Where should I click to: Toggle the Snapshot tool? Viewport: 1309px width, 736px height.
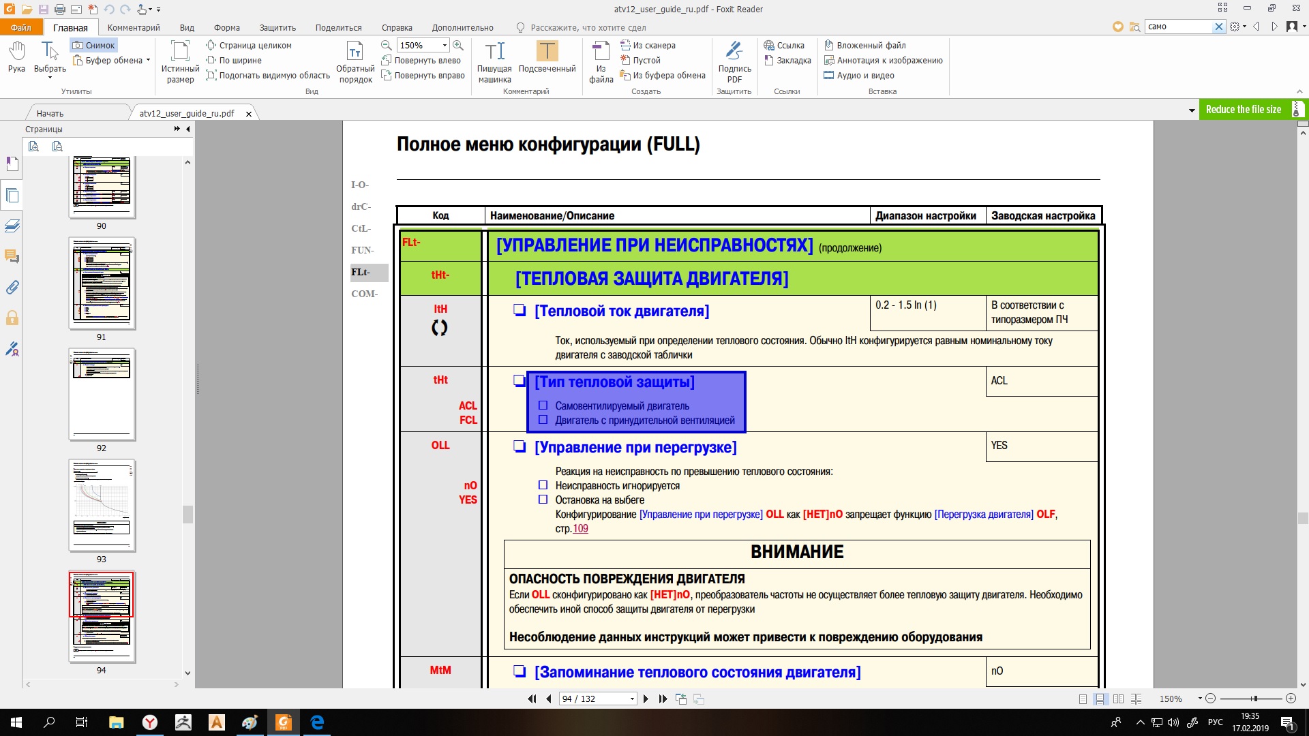click(x=94, y=45)
